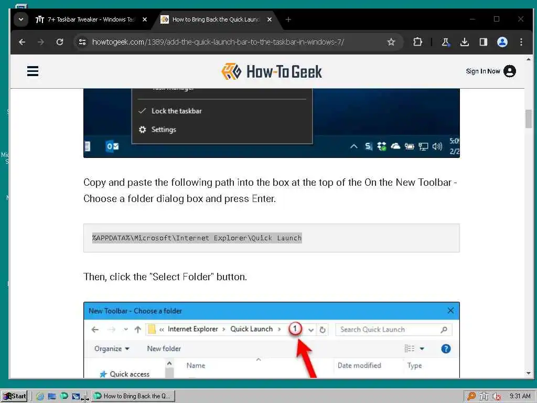Image resolution: width=537 pixels, height=403 pixels.
Task: Click the Lock the taskbar screenshot image
Action: pyautogui.click(x=272, y=123)
